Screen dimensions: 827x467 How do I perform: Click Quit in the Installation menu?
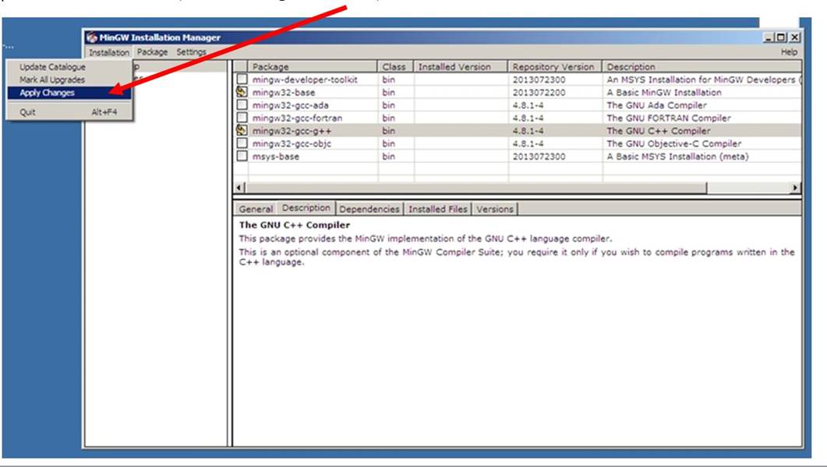point(27,112)
